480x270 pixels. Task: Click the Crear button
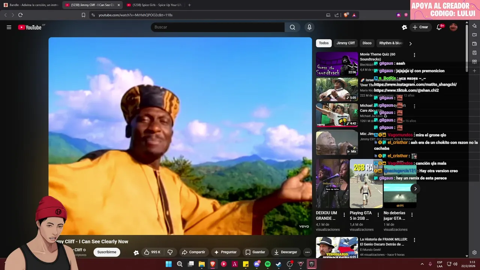pos(420,27)
